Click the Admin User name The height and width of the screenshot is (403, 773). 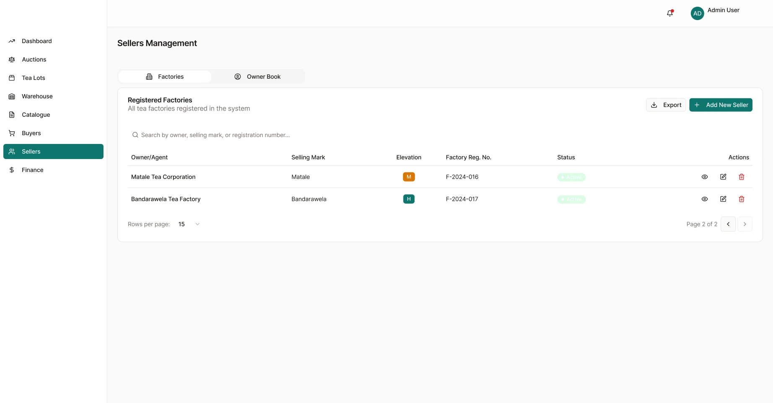tap(723, 10)
